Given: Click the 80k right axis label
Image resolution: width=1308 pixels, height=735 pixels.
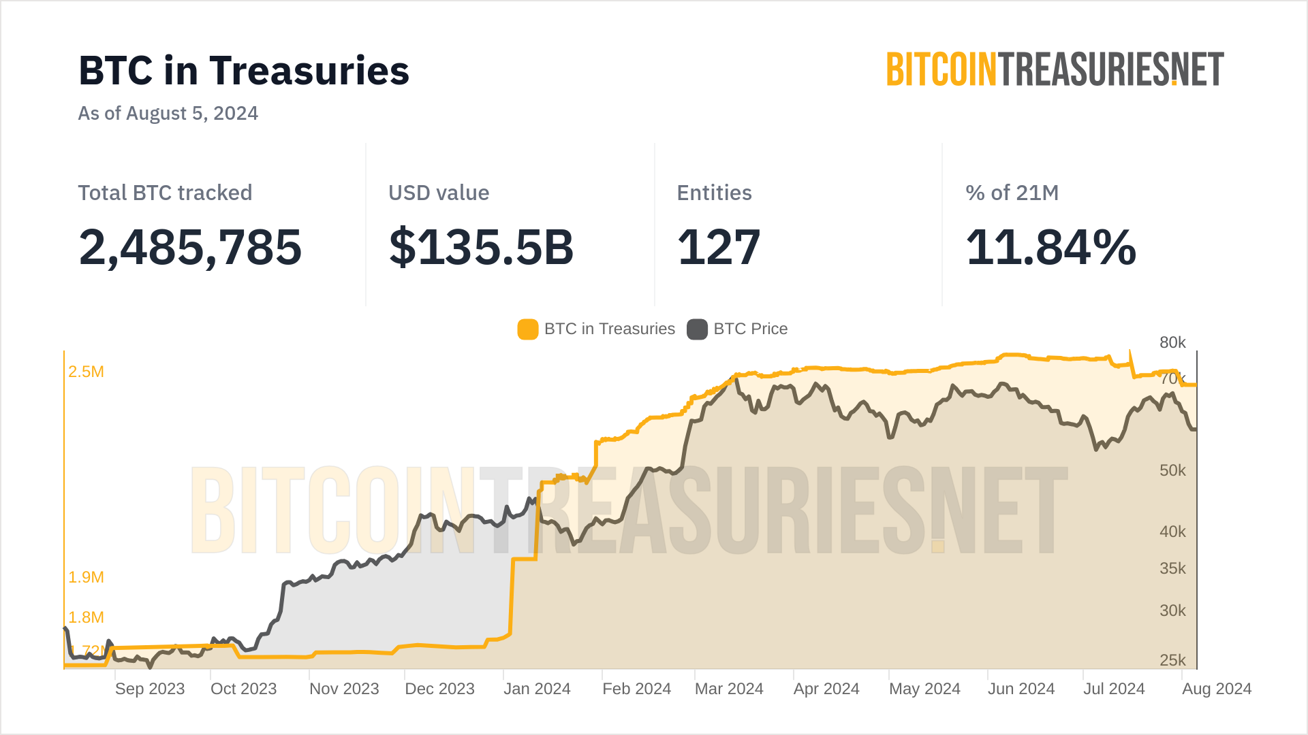Looking at the screenshot, I should pyautogui.click(x=1172, y=342).
